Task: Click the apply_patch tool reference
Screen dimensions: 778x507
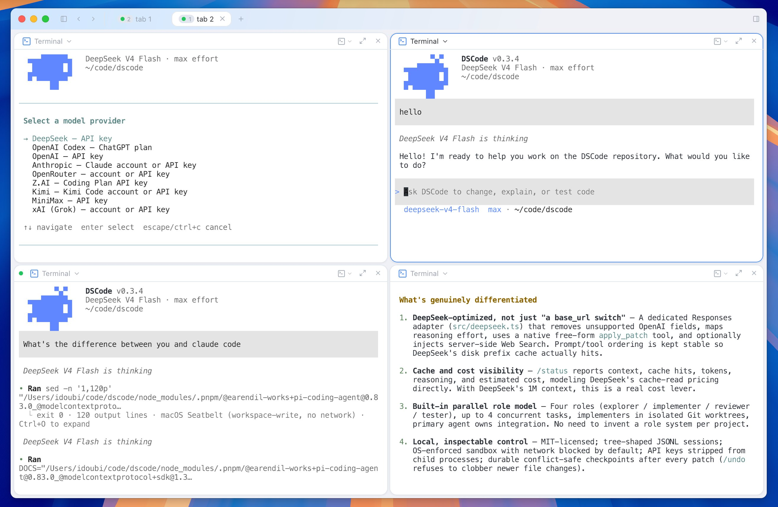Action: [623, 335]
